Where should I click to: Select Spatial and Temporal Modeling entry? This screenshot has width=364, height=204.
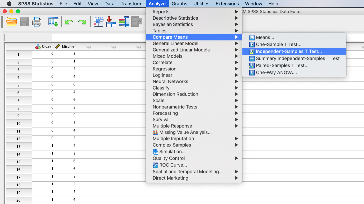(194, 172)
